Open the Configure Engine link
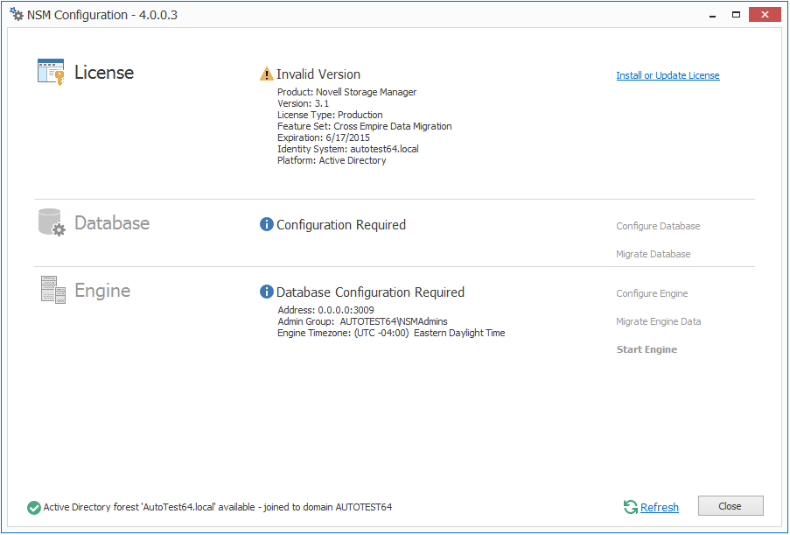790x535 pixels. pyautogui.click(x=652, y=293)
